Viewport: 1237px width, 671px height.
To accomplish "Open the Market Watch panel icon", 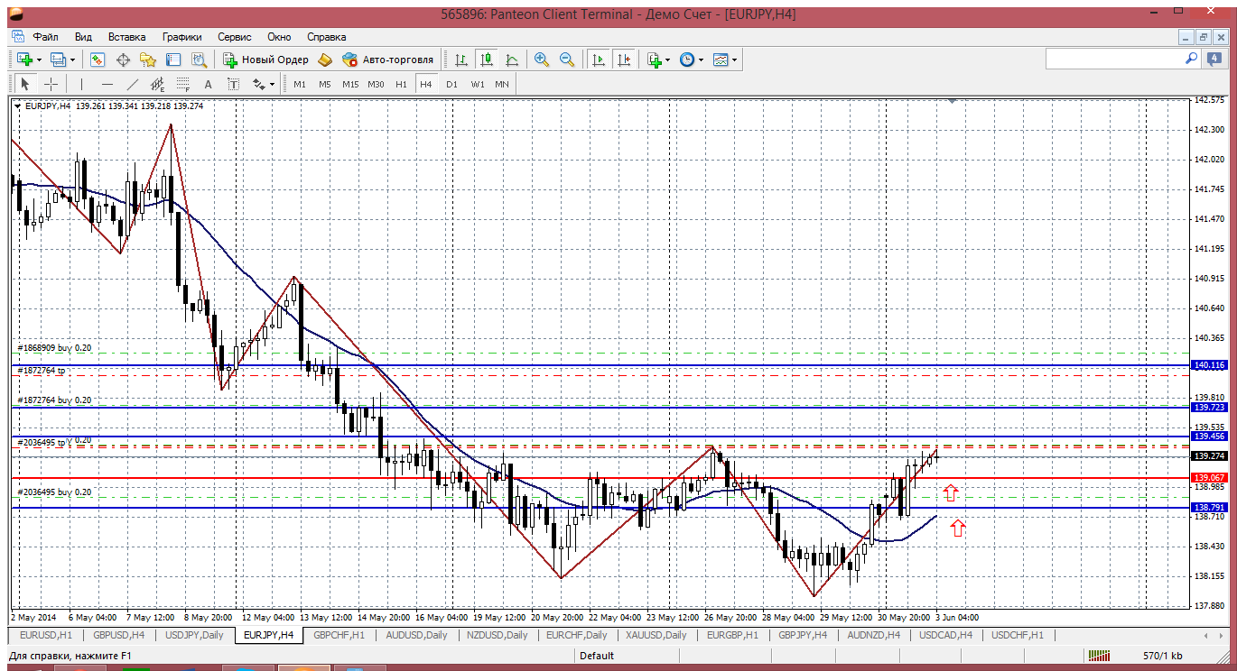I will pos(98,60).
